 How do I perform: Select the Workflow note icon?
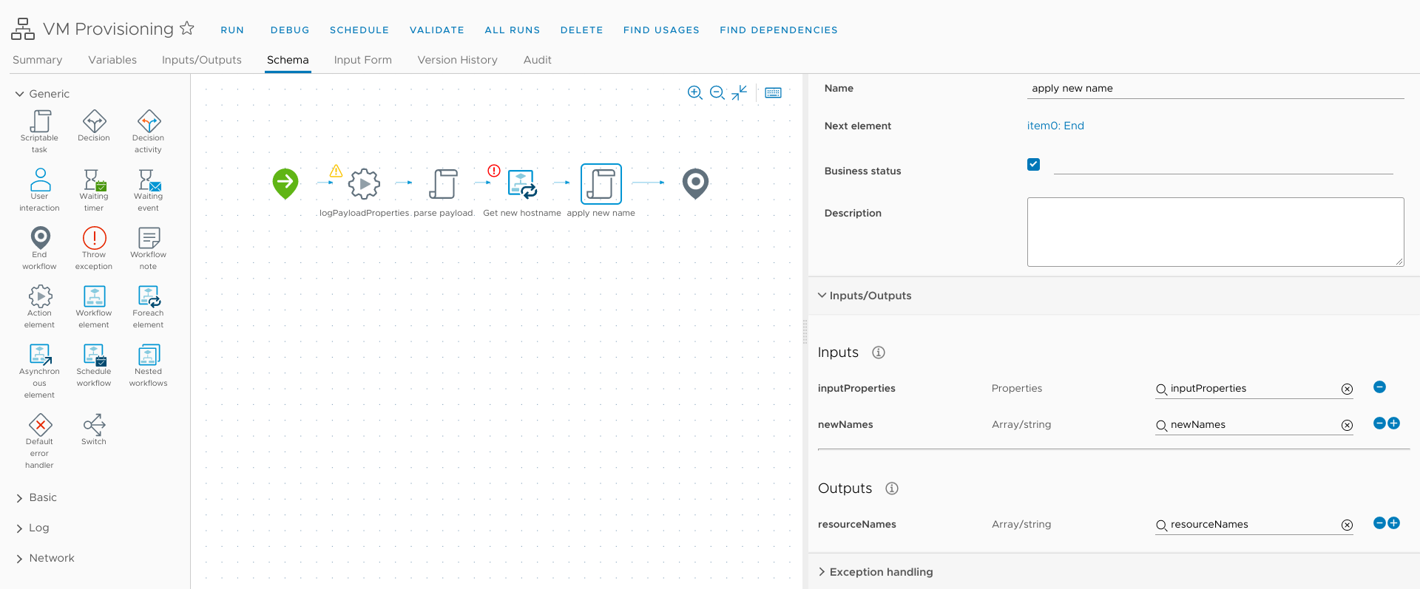[x=149, y=238]
